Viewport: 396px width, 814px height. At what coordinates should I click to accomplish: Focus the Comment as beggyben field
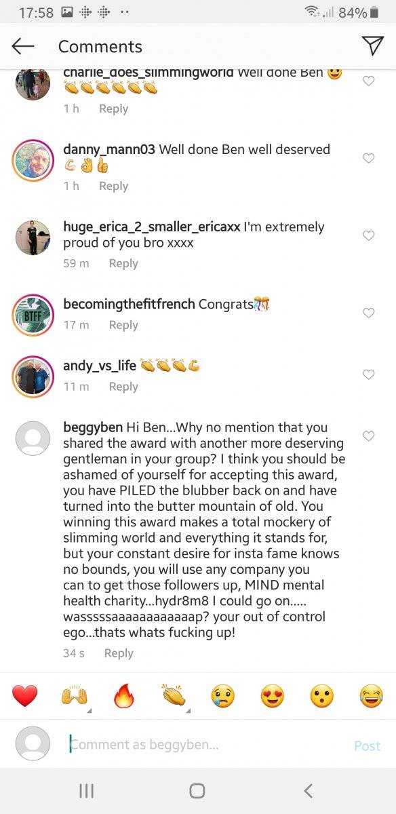pos(203,745)
